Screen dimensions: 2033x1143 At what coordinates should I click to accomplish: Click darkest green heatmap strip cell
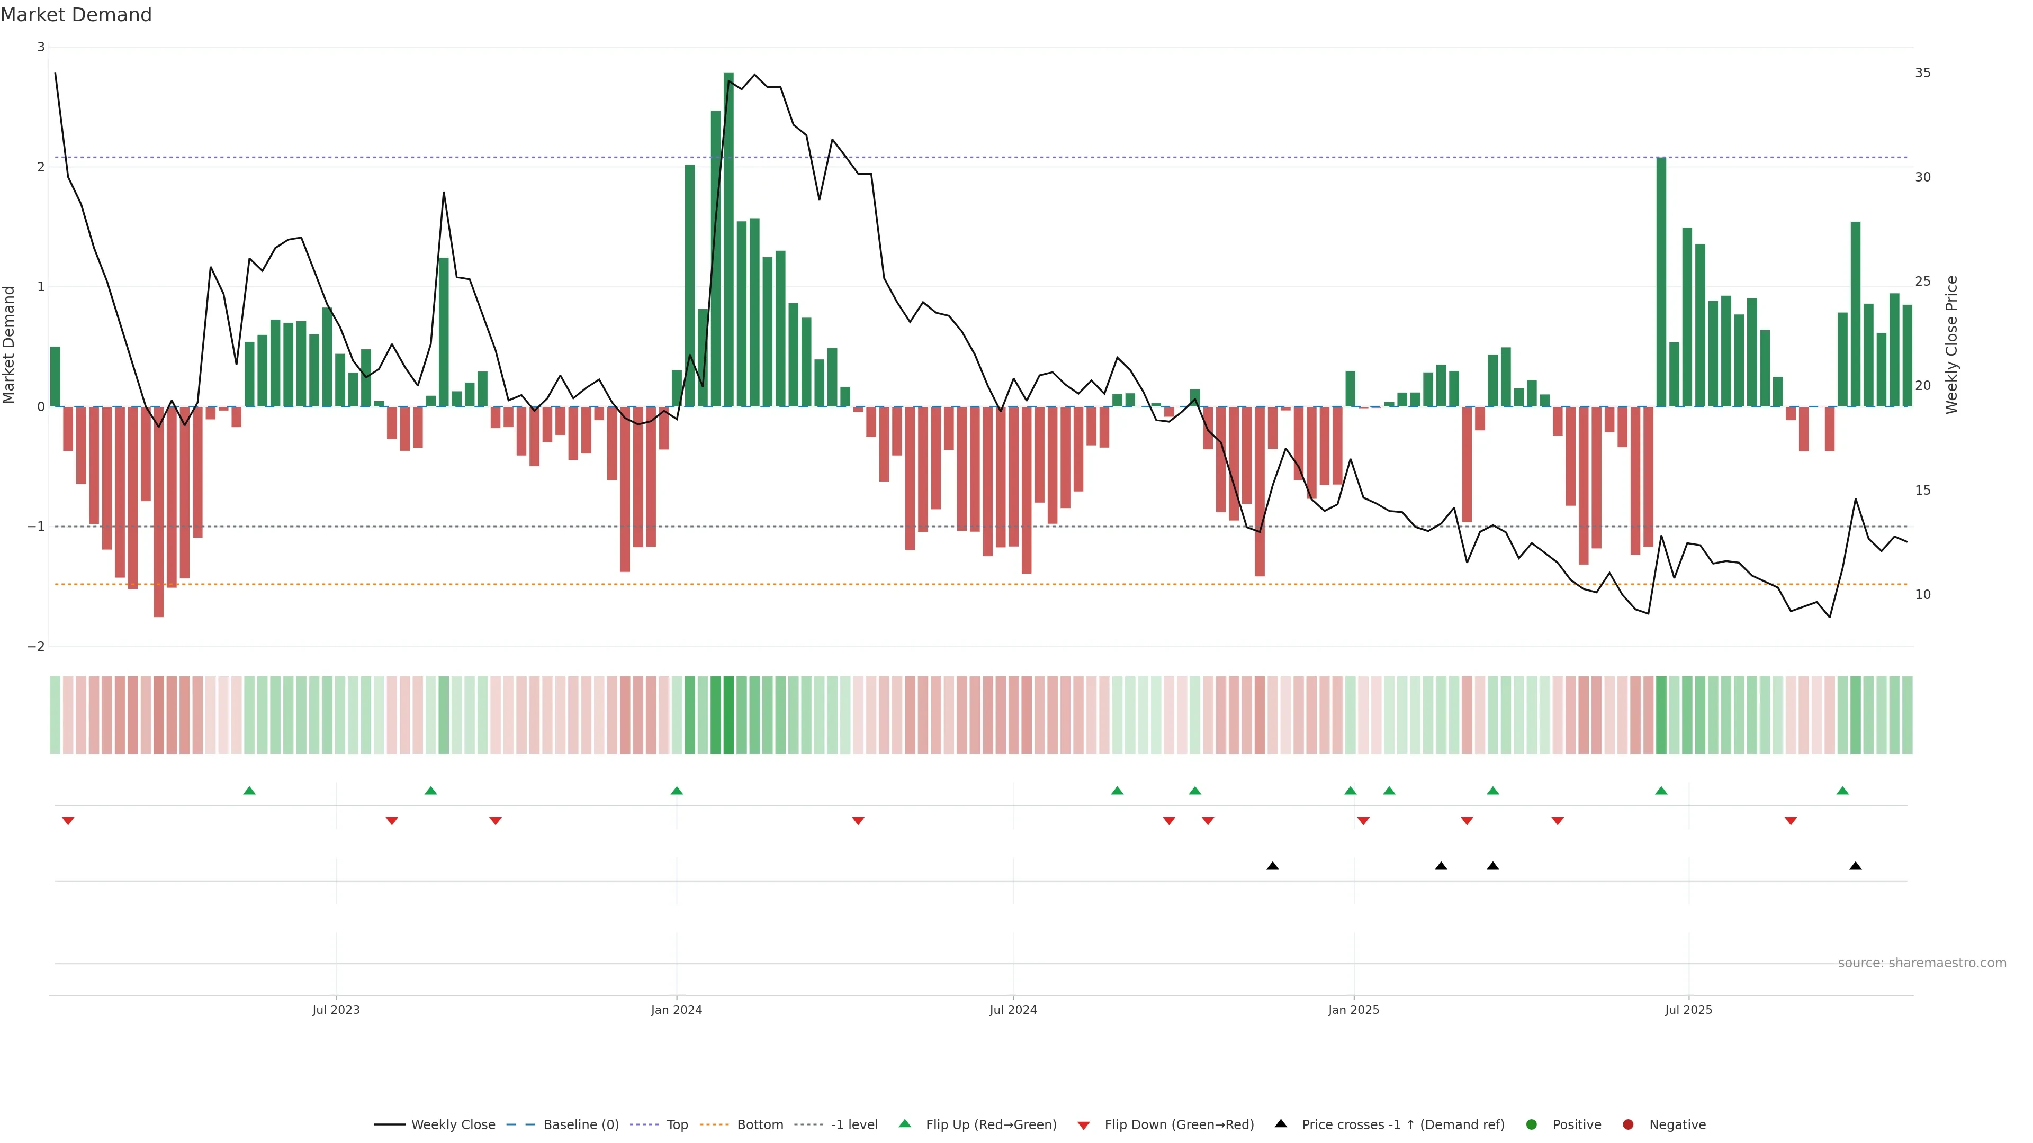[728, 715]
